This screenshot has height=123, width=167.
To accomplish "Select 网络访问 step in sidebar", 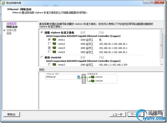I will (x=12, y=27).
